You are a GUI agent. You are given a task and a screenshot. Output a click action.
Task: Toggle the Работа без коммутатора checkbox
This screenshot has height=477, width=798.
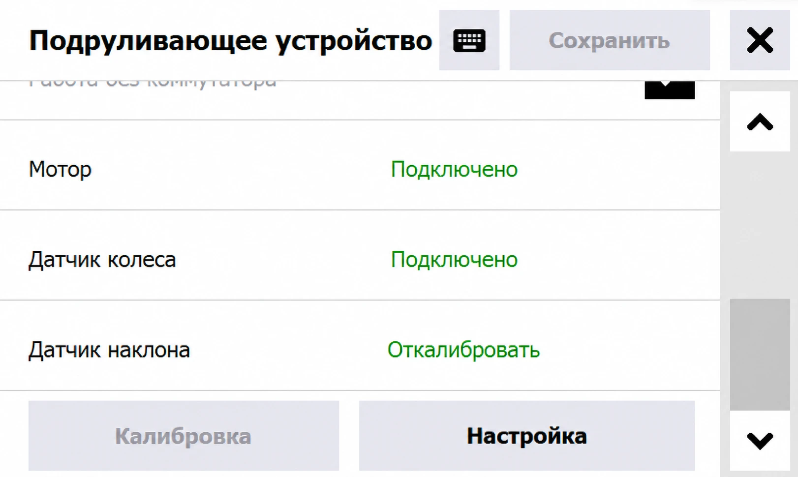pyautogui.click(x=670, y=90)
